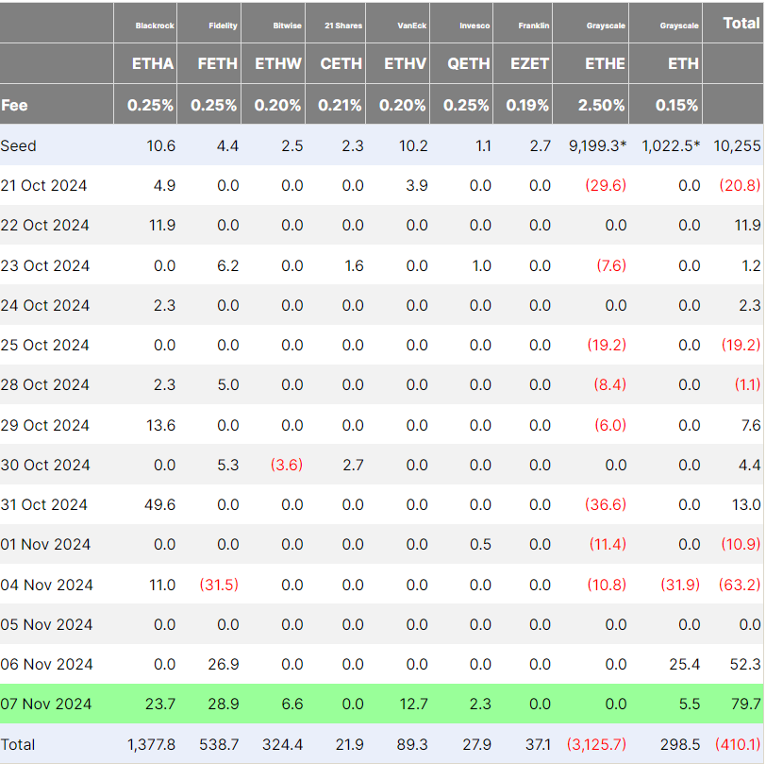Click the FETH ticker column header

pyautogui.click(x=217, y=63)
